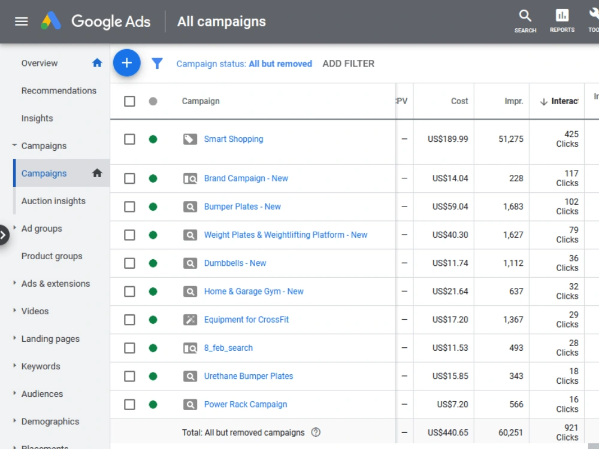Open the Recommendations page

pos(59,90)
